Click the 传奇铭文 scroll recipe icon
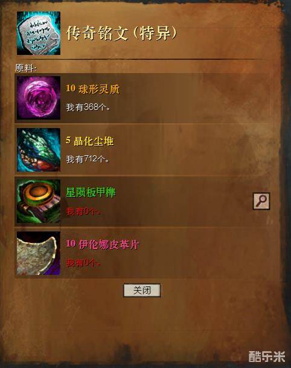Screen dimensions: 291x368 click(x=39, y=33)
